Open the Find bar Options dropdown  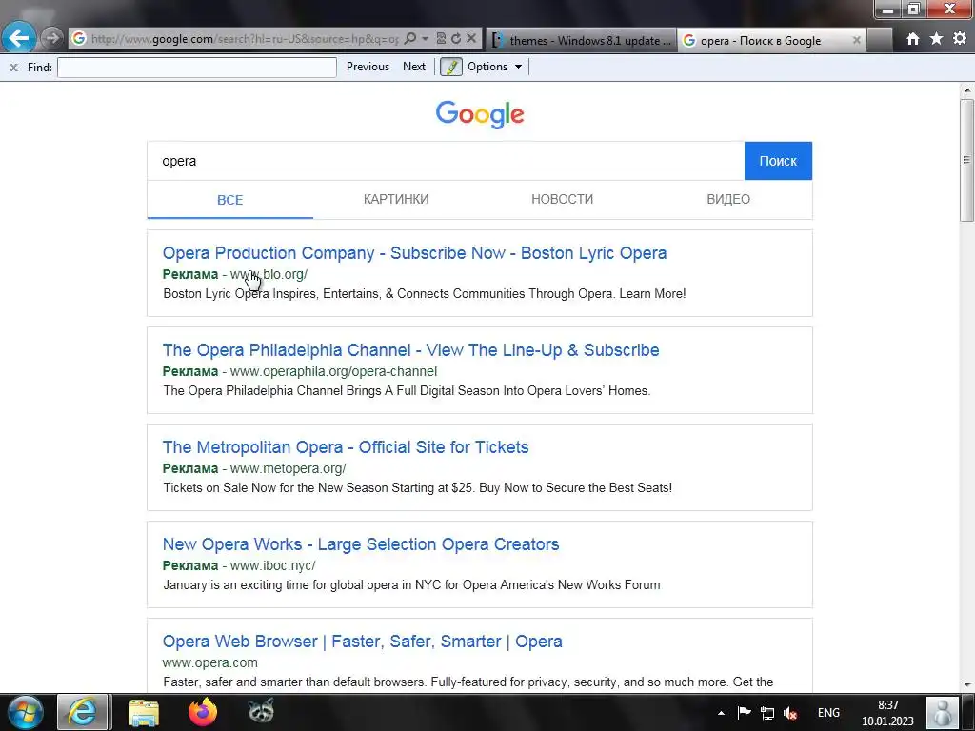(x=495, y=67)
